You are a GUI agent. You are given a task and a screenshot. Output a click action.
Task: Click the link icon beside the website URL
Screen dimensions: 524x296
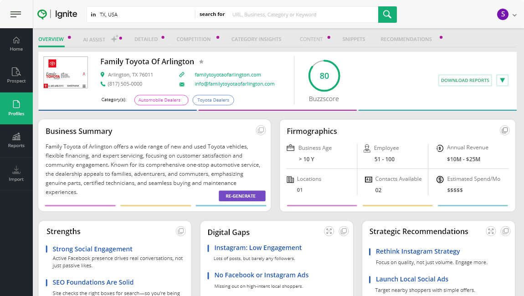(x=181, y=75)
